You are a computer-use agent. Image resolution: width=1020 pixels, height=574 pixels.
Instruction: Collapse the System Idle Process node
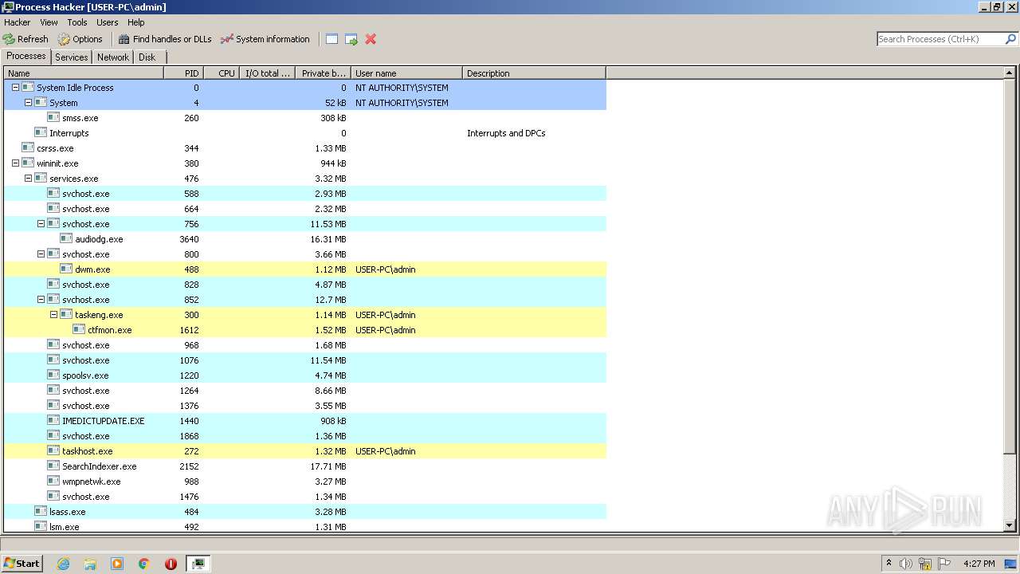[15, 88]
